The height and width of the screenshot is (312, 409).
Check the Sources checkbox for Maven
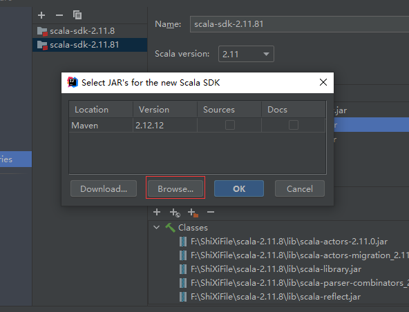[230, 125]
